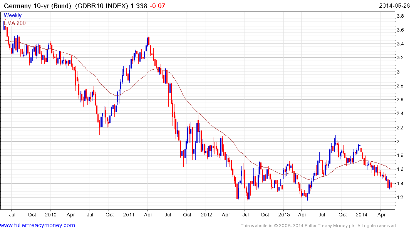This screenshot has width=414, height=231.
Task: Select the 2014 x-axis label
Action: click(361, 214)
